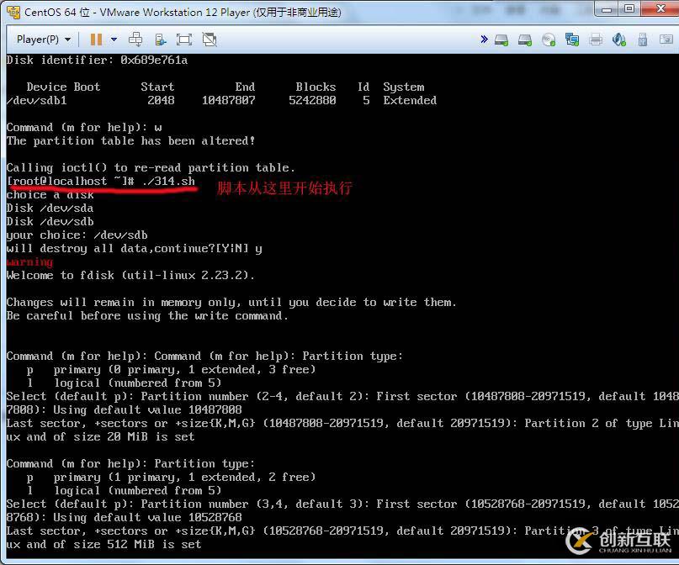Expand the device toolbar chevron

tap(484, 40)
